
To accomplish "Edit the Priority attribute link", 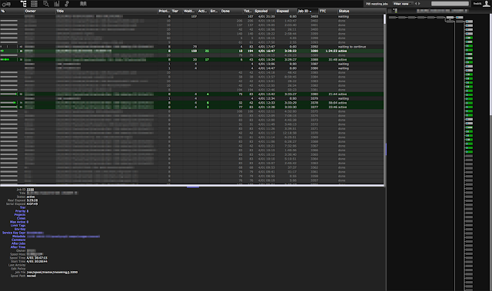I will [20, 211].
